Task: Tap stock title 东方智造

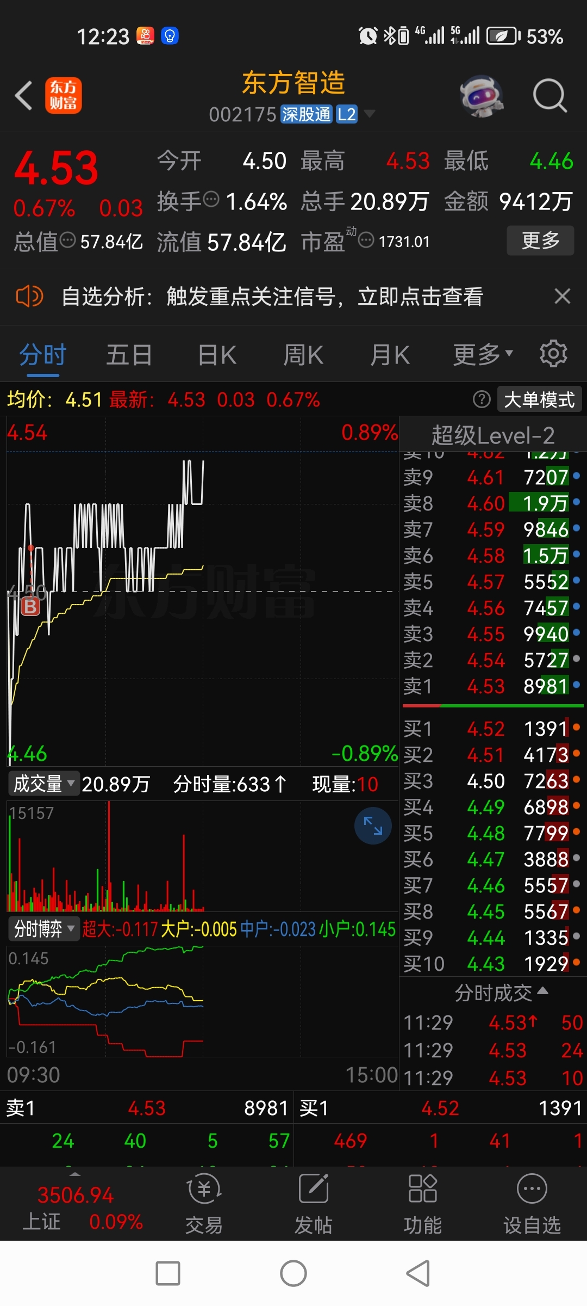Action: 293,83
